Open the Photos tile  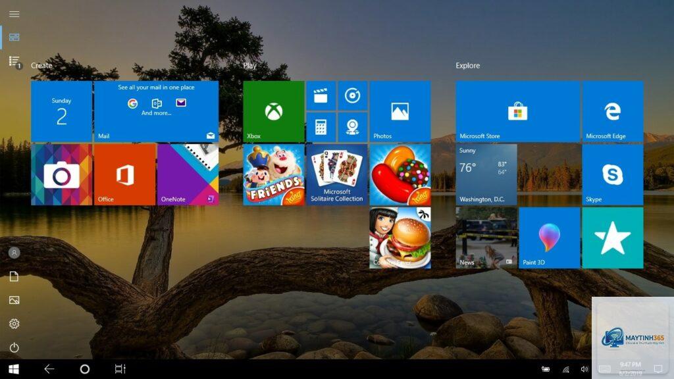[x=400, y=111]
